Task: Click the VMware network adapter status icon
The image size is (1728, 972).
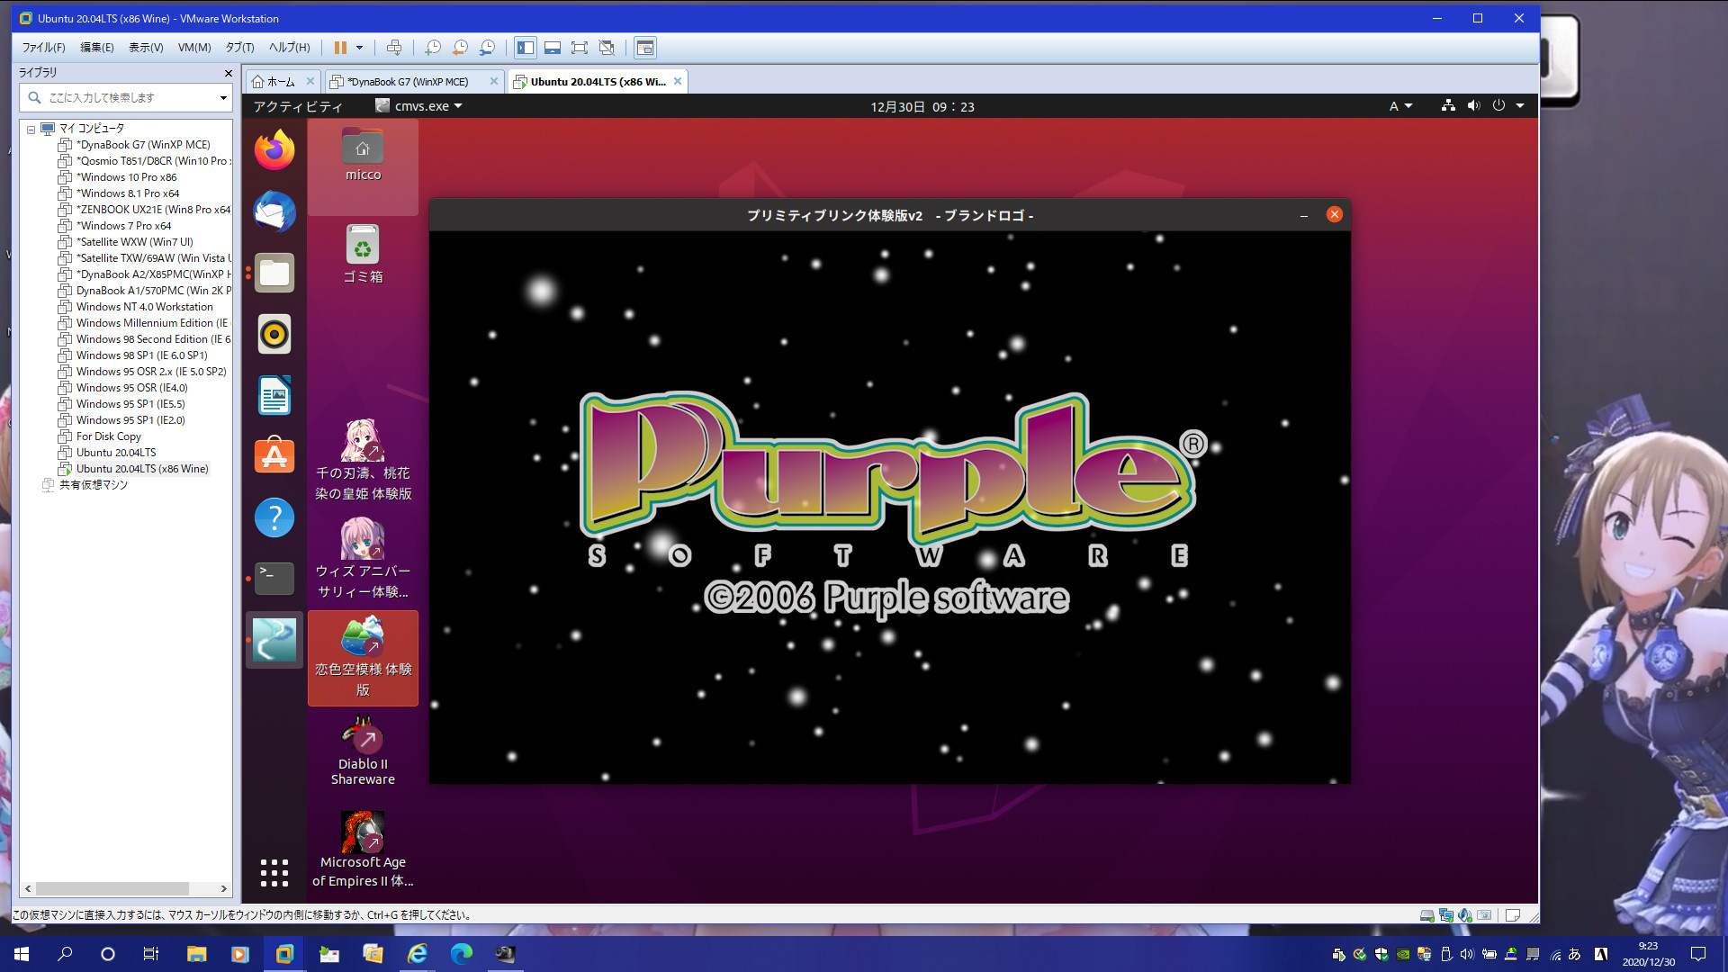Action: pos(1446,915)
